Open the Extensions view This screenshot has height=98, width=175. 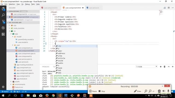click(3, 34)
